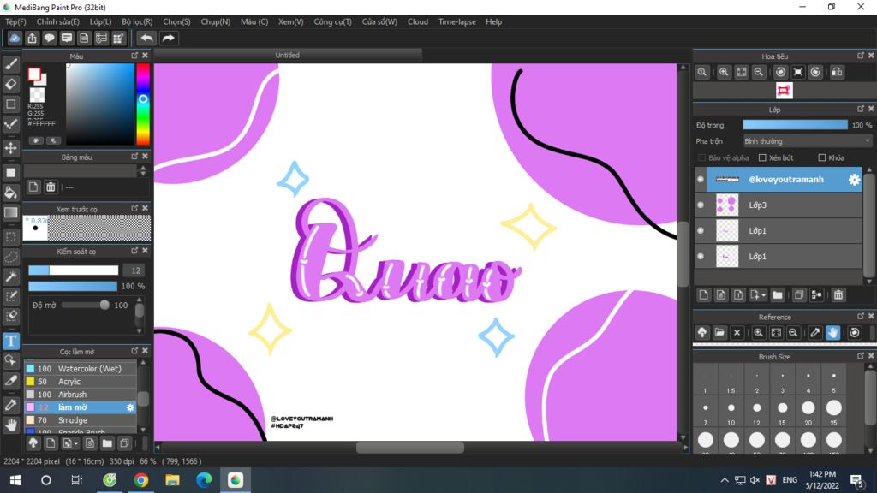Open the Chỉnh sửa(E) menu

click(57, 21)
